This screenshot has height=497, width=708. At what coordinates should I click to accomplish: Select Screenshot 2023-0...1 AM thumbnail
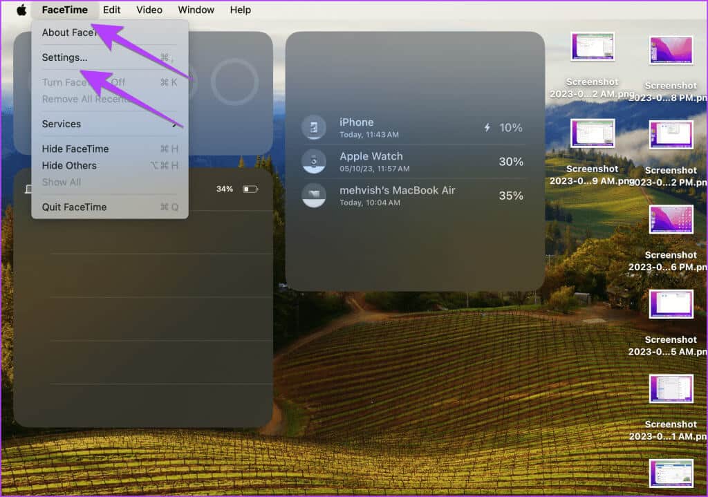click(671, 388)
